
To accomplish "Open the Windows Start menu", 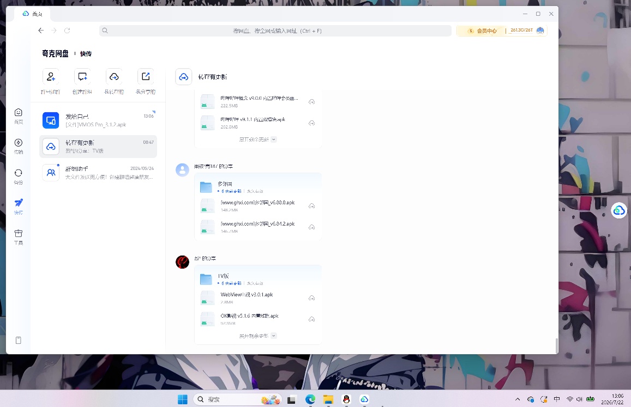I will 183,399.
